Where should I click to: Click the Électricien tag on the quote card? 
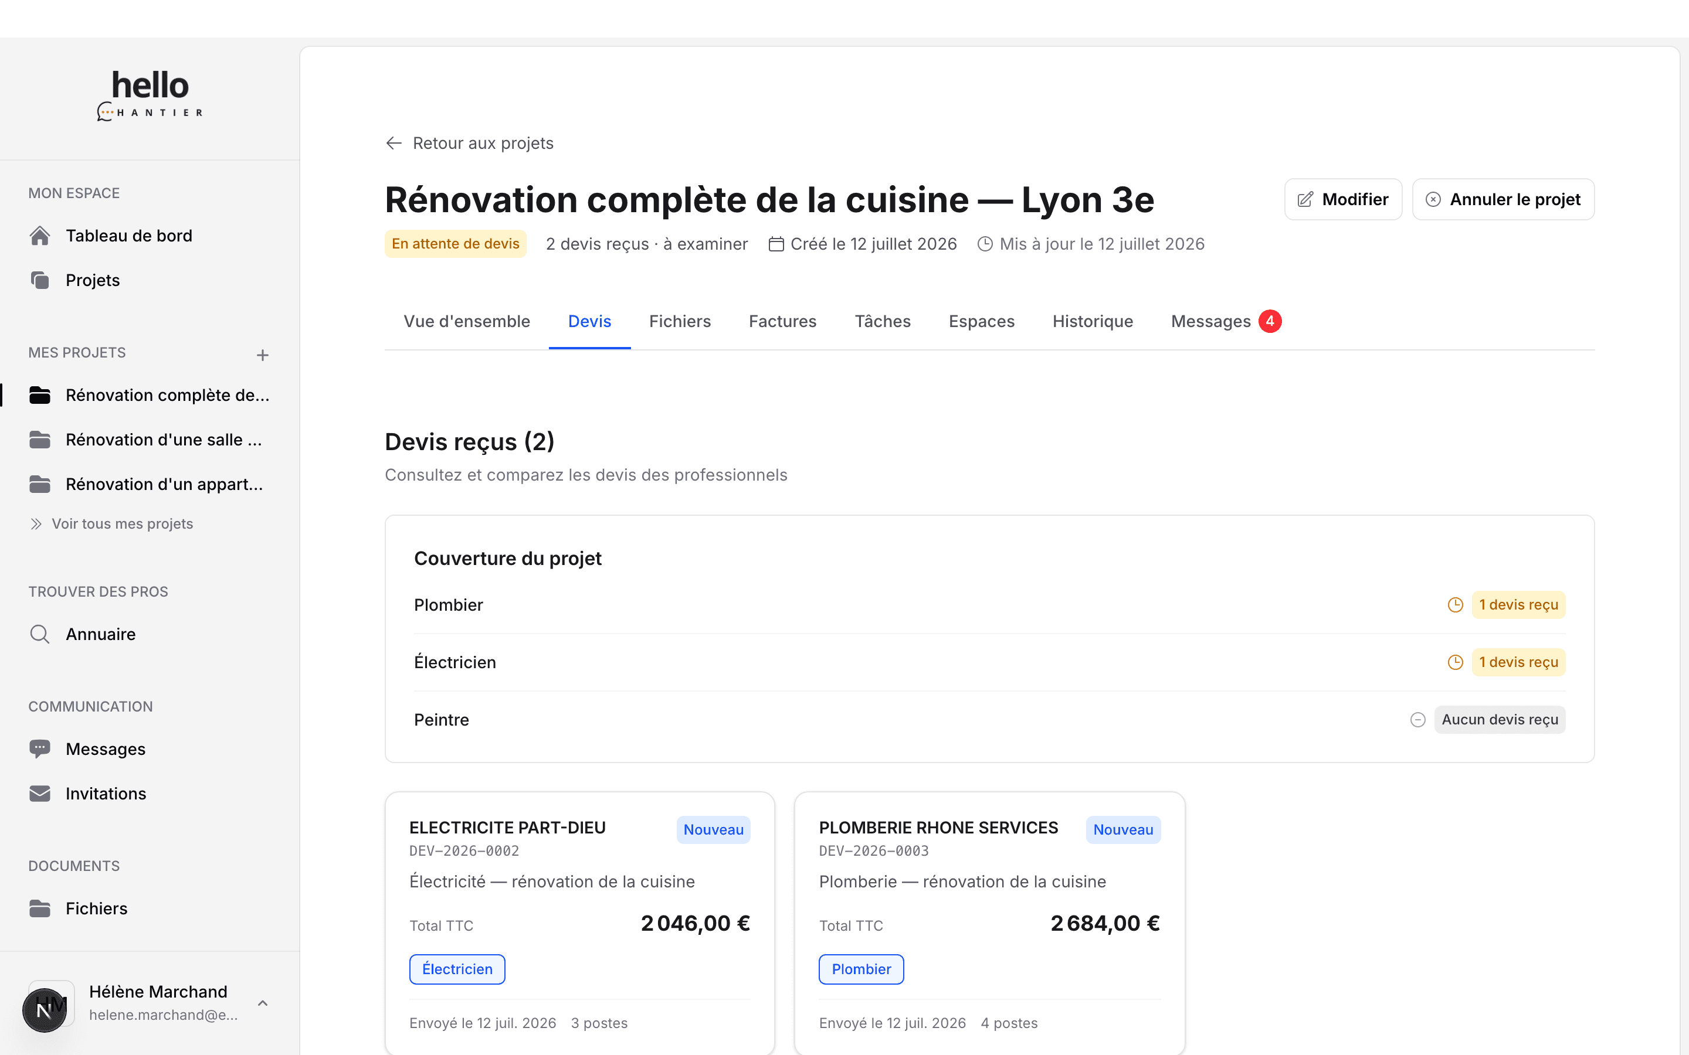pyautogui.click(x=457, y=969)
